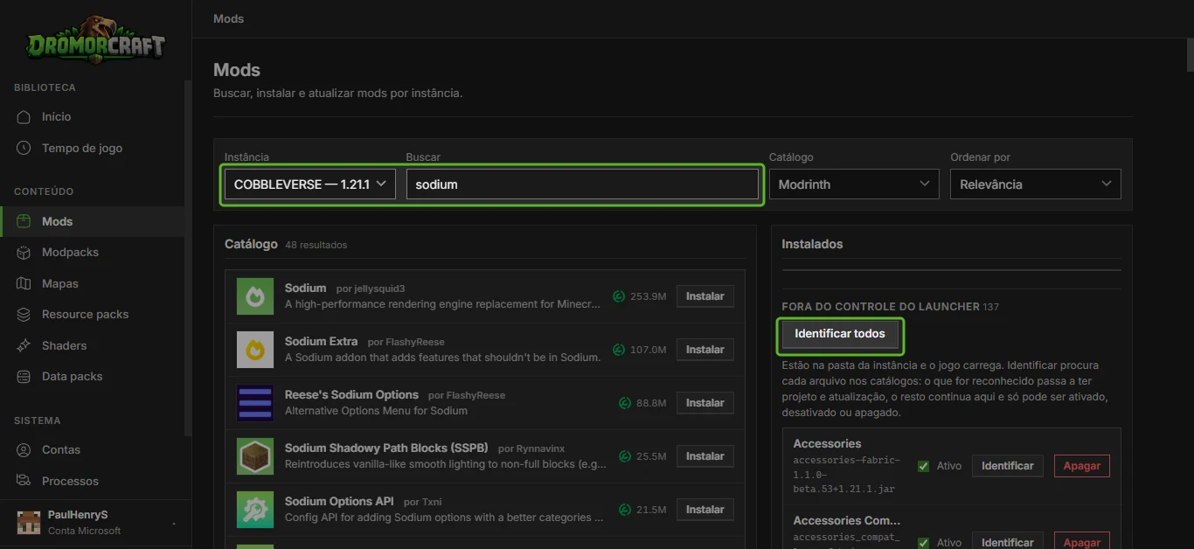This screenshot has width=1194, height=549.
Task: Click the Sodium Options API thumbnail
Action: (x=255, y=510)
